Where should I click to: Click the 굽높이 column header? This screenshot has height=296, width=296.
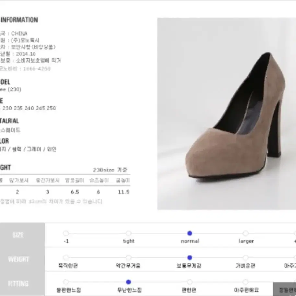point(123,180)
